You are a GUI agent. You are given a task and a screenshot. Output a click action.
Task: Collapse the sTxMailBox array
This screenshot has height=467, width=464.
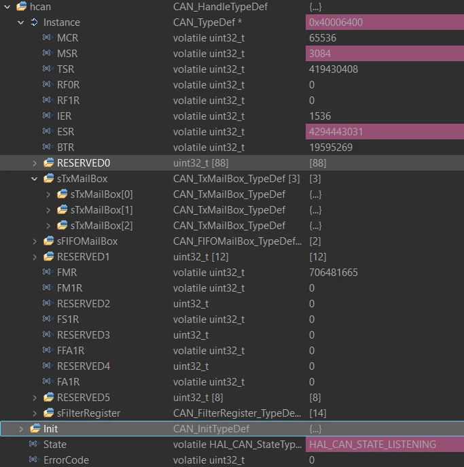35,179
